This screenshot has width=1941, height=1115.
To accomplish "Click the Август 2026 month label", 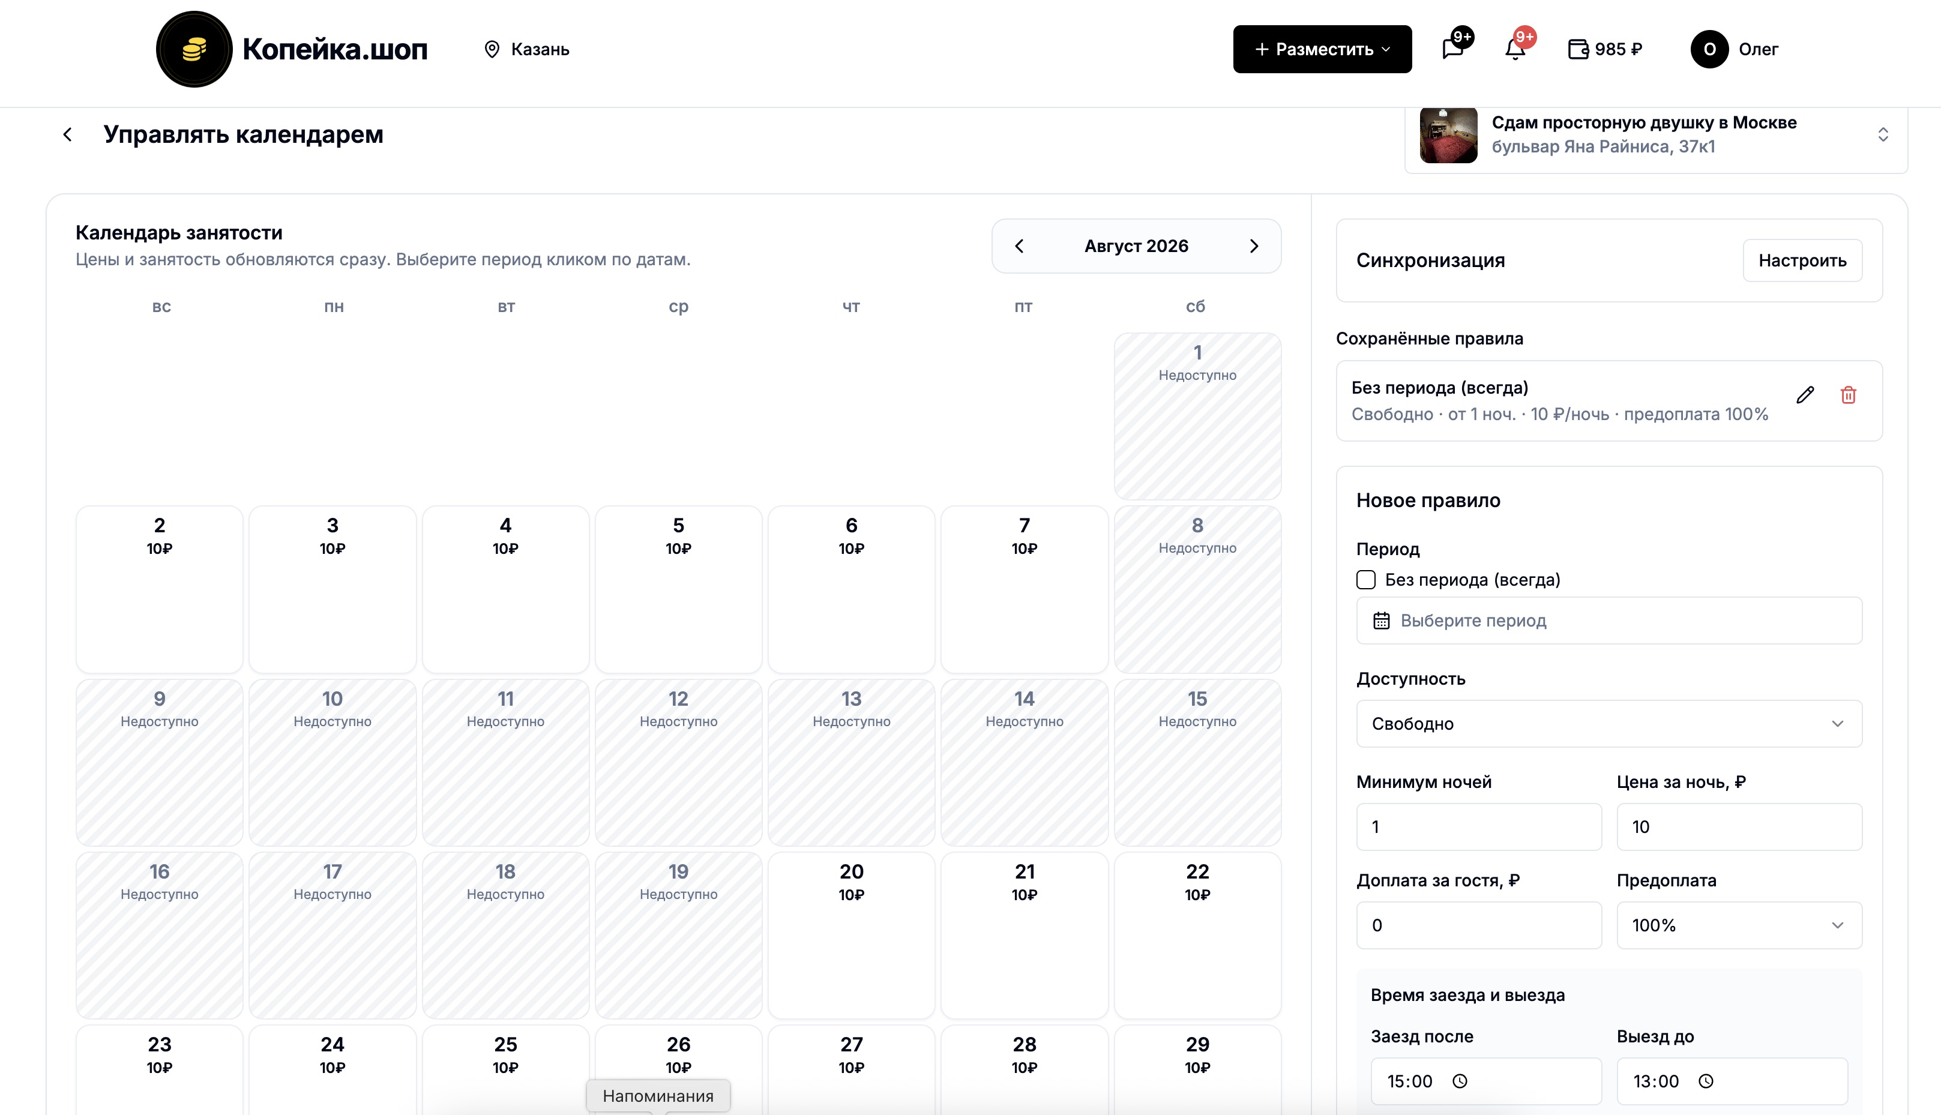I will [1136, 246].
